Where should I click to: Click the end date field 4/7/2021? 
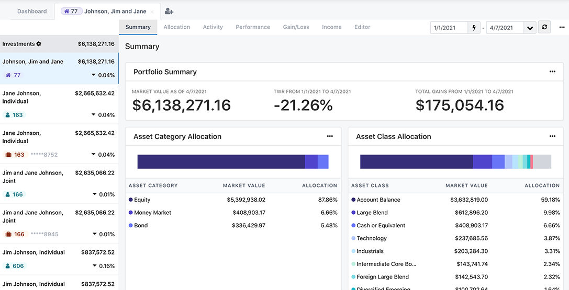pos(505,28)
